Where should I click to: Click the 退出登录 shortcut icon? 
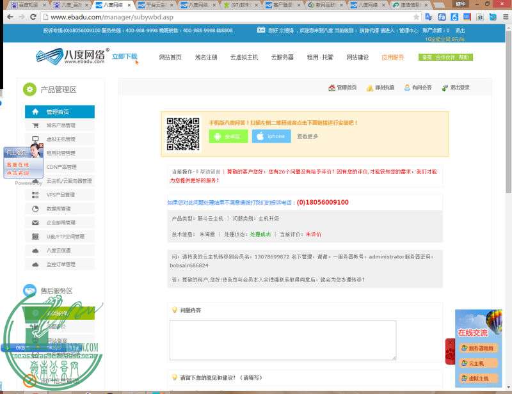[x=445, y=88]
